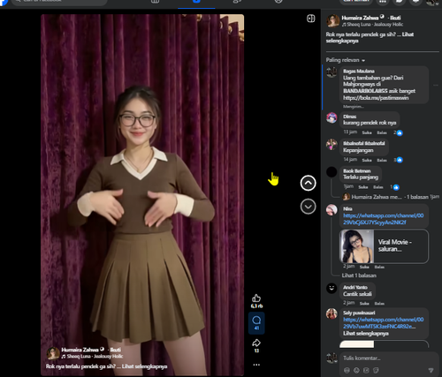Viewport: 442px width, 377px height.
Task: Open Sely purnasari's profile picture
Action: [331, 313]
